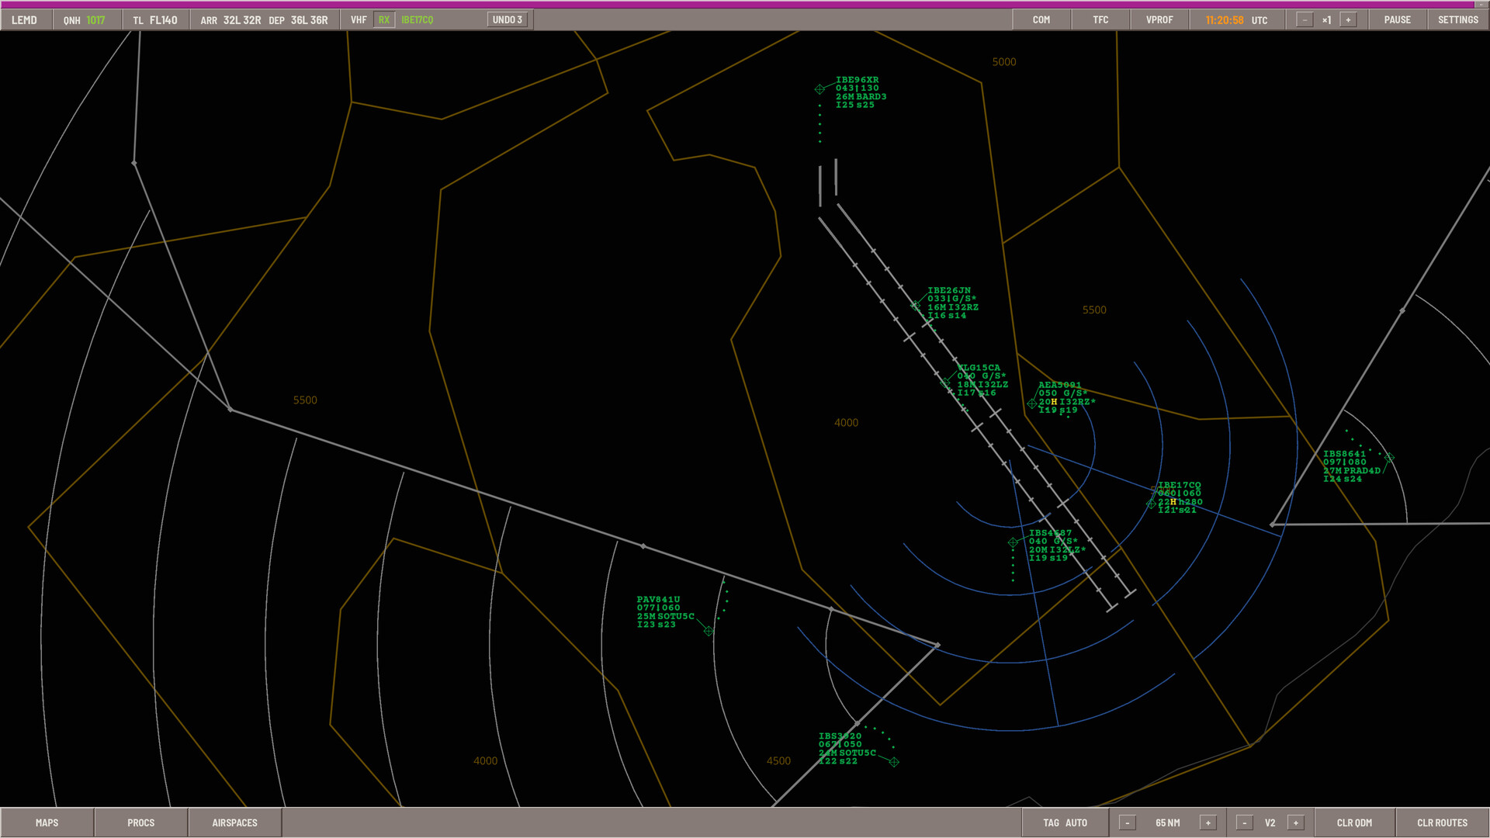Increase simulation speed with plus beside ×1
The image size is (1490, 838).
click(1348, 20)
